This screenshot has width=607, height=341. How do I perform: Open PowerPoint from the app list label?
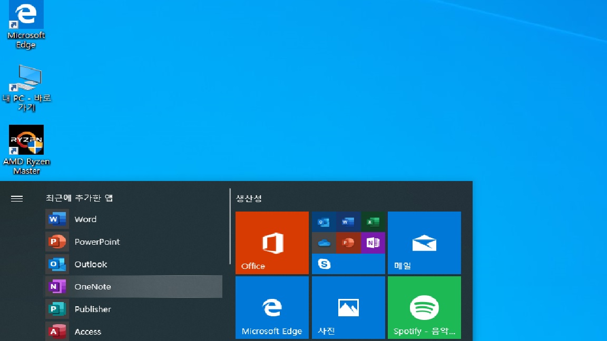[x=97, y=242]
